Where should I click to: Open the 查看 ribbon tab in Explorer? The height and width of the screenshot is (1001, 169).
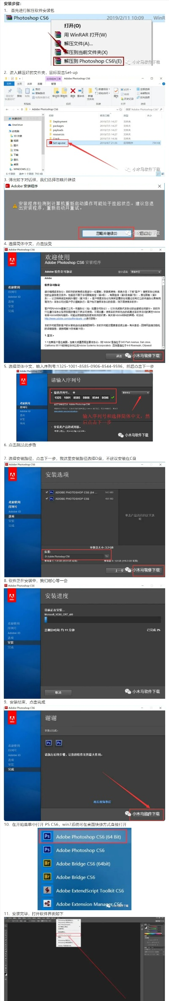click(40, 84)
